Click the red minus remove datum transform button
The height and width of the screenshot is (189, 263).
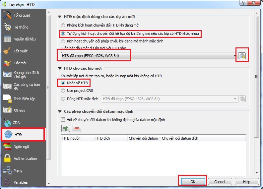coord(77,128)
